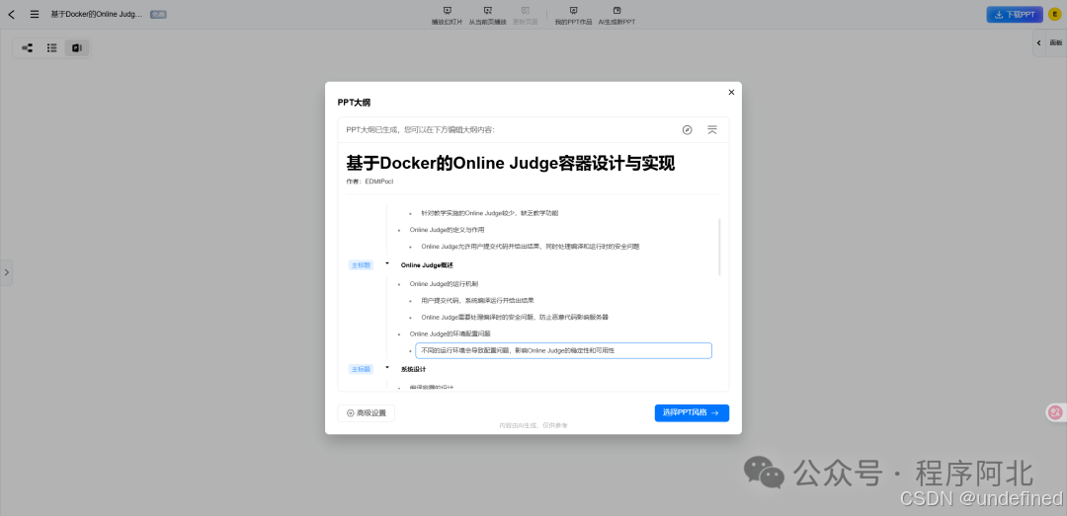This screenshot has height=516, width=1067.
Task: Click outline item Online Judge的运行机制
Action: pyautogui.click(x=445, y=283)
